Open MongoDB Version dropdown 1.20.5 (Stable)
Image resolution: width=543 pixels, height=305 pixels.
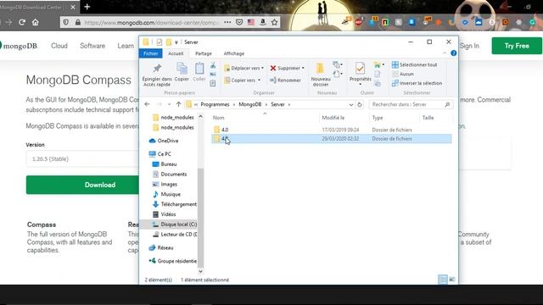(x=82, y=159)
